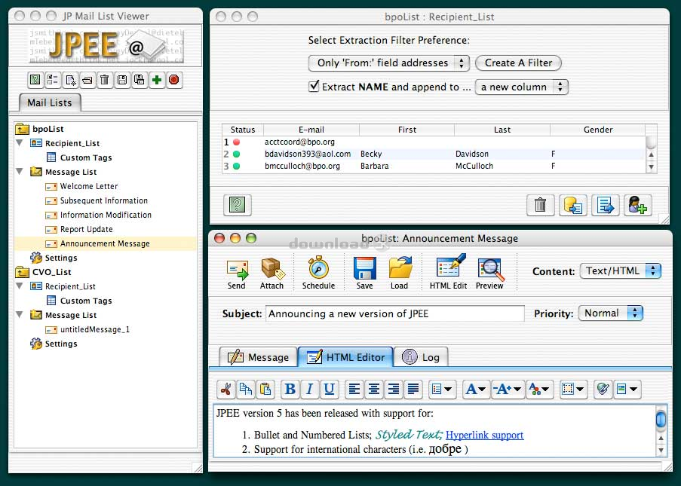Click the 'Hyperlink support' link in the message
The image size is (681, 486).
coord(485,436)
